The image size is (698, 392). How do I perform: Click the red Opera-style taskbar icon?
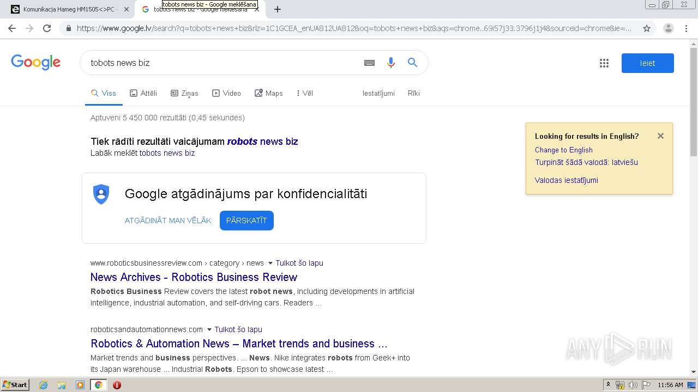point(117,385)
